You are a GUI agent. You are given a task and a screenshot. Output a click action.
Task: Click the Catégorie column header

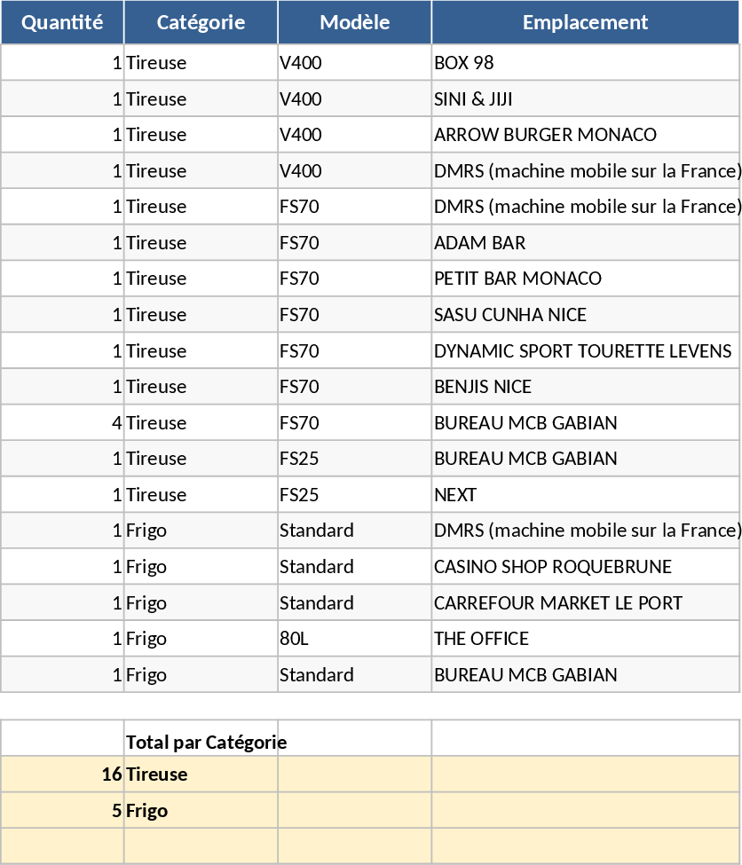[201, 23]
